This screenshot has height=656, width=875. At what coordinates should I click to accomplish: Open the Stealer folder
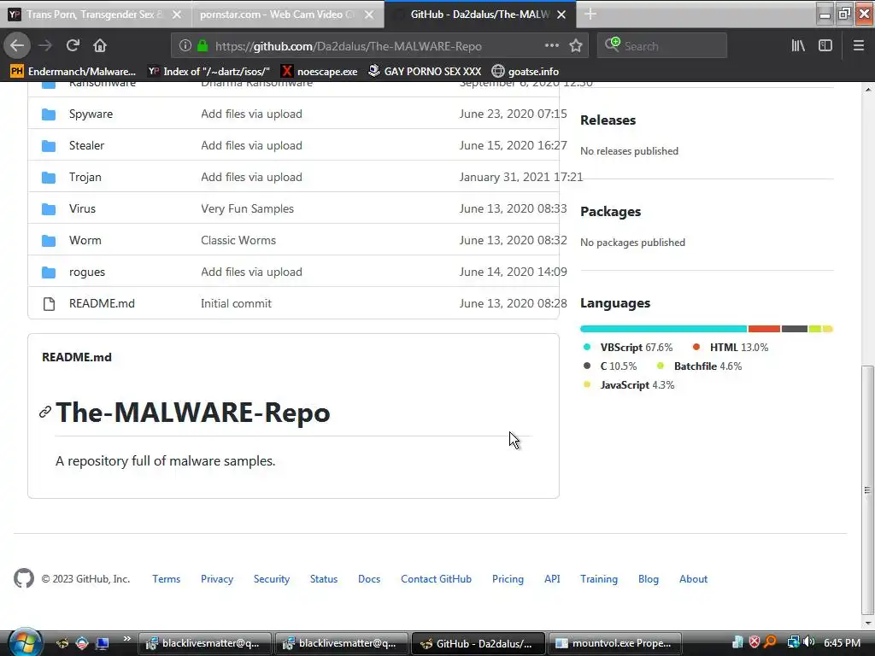[x=86, y=145]
